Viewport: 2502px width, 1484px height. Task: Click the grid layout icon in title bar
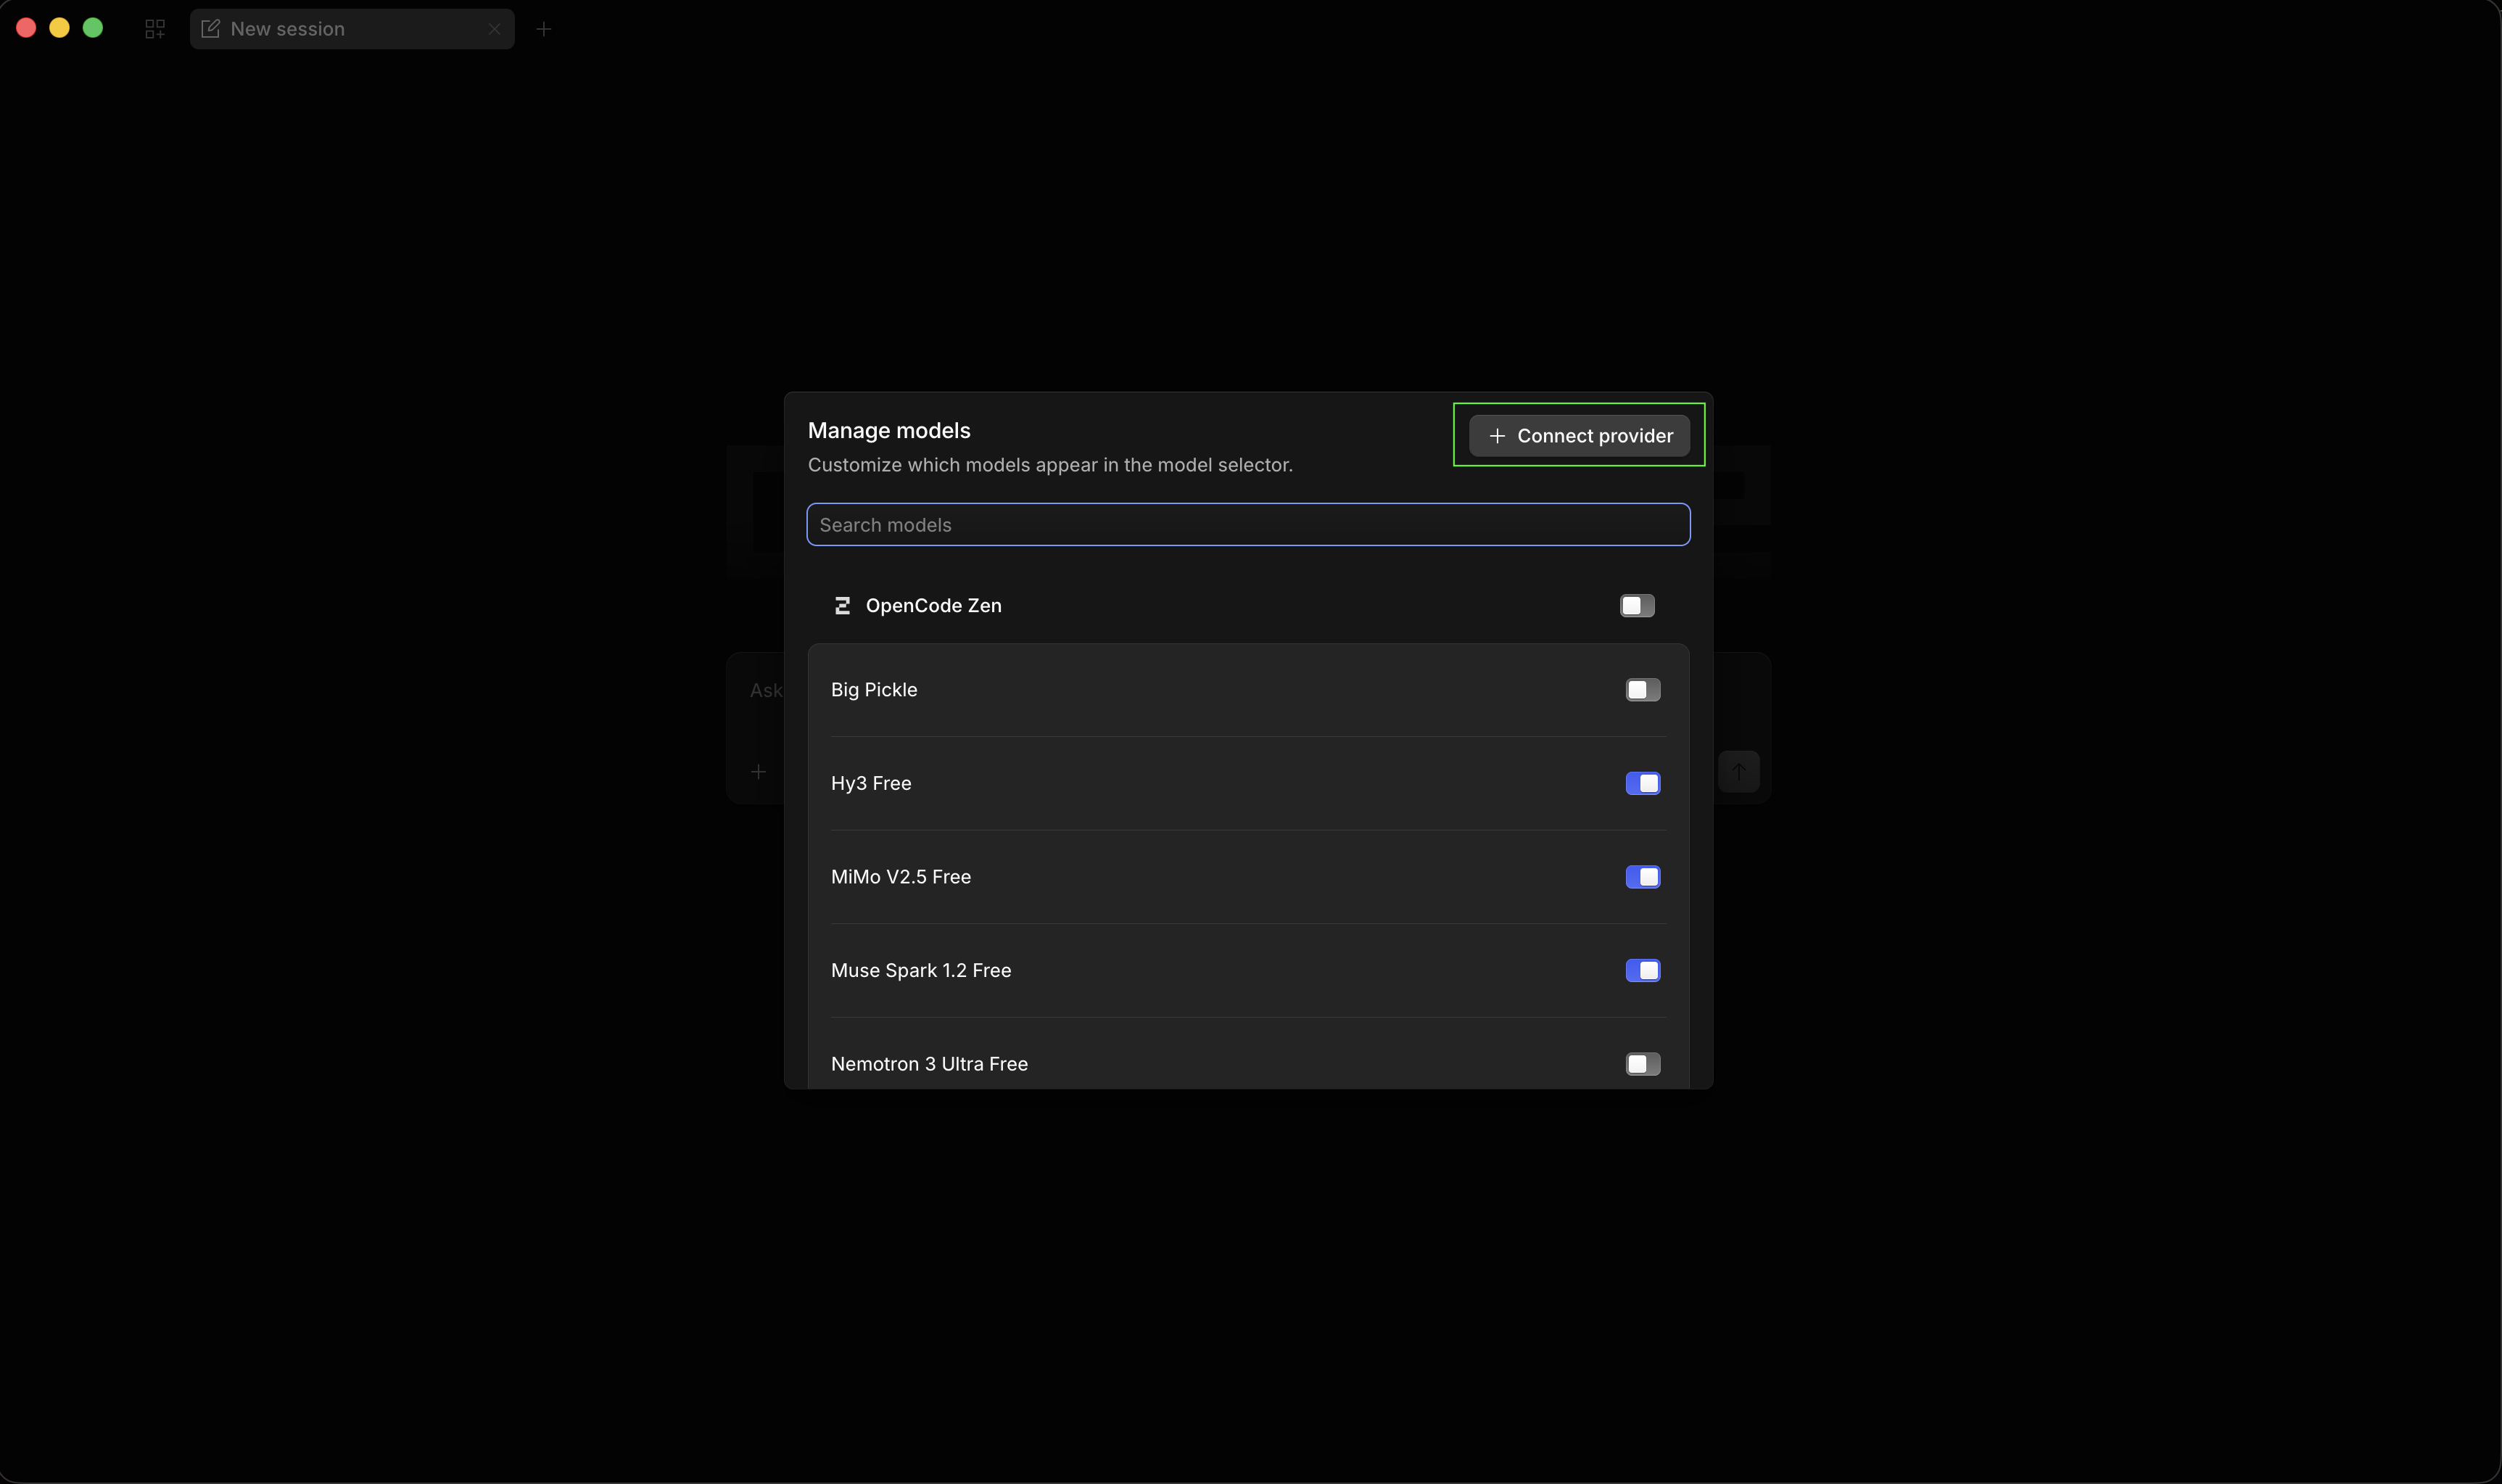[155, 29]
